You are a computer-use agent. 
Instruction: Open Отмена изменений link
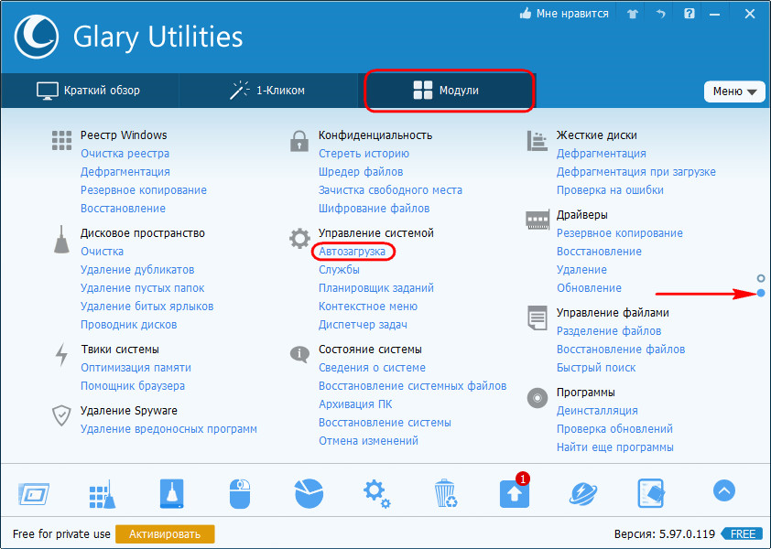(x=368, y=441)
